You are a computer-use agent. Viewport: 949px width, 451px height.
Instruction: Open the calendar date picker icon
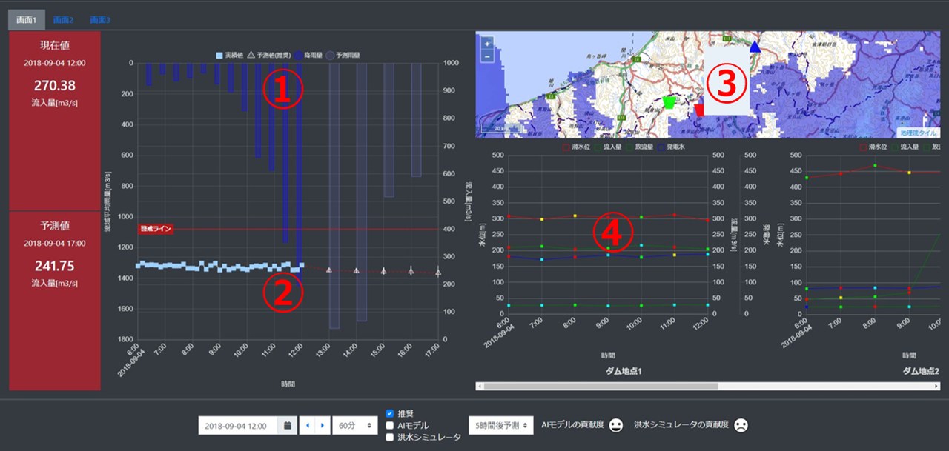point(287,426)
